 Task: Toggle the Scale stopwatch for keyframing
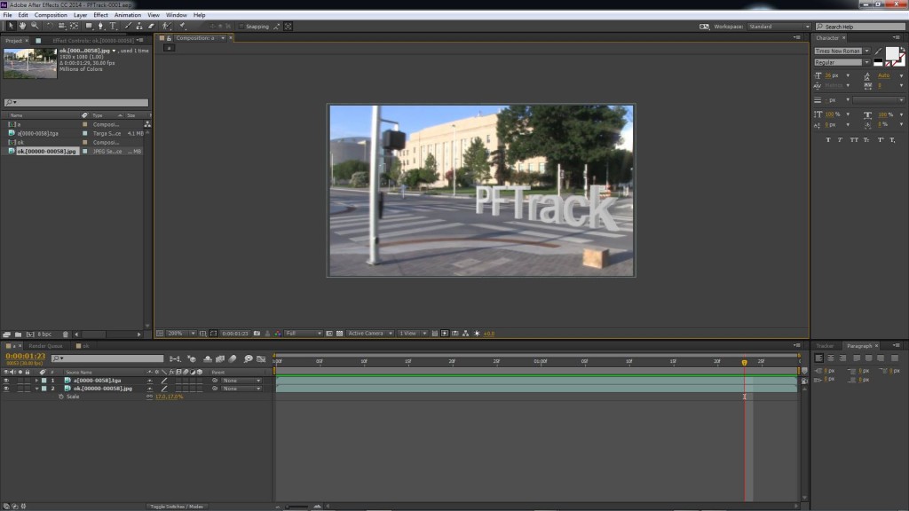click(61, 397)
